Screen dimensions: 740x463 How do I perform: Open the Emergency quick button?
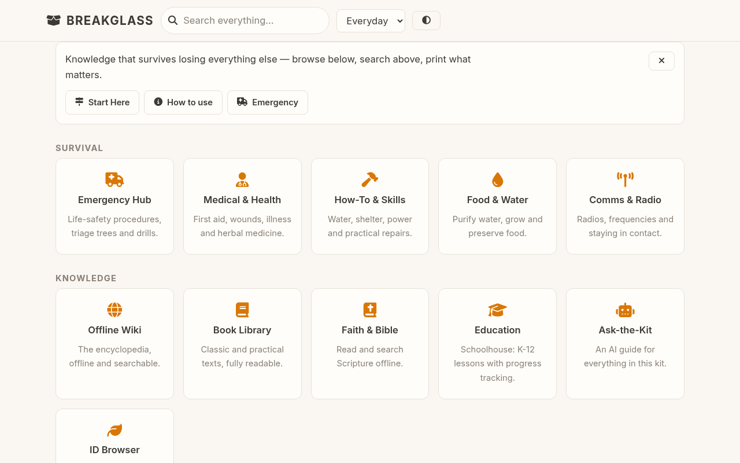pyautogui.click(x=268, y=102)
